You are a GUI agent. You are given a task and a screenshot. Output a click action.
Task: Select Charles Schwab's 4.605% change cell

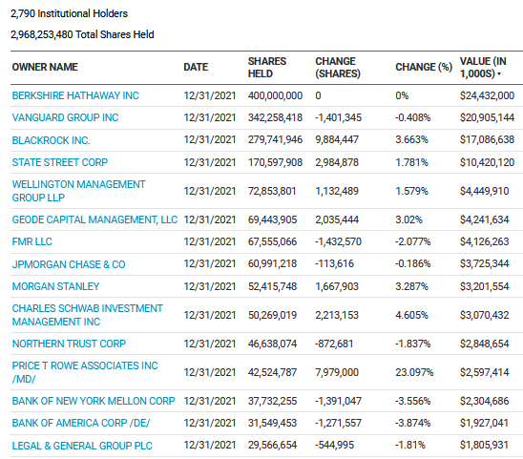coord(411,315)
